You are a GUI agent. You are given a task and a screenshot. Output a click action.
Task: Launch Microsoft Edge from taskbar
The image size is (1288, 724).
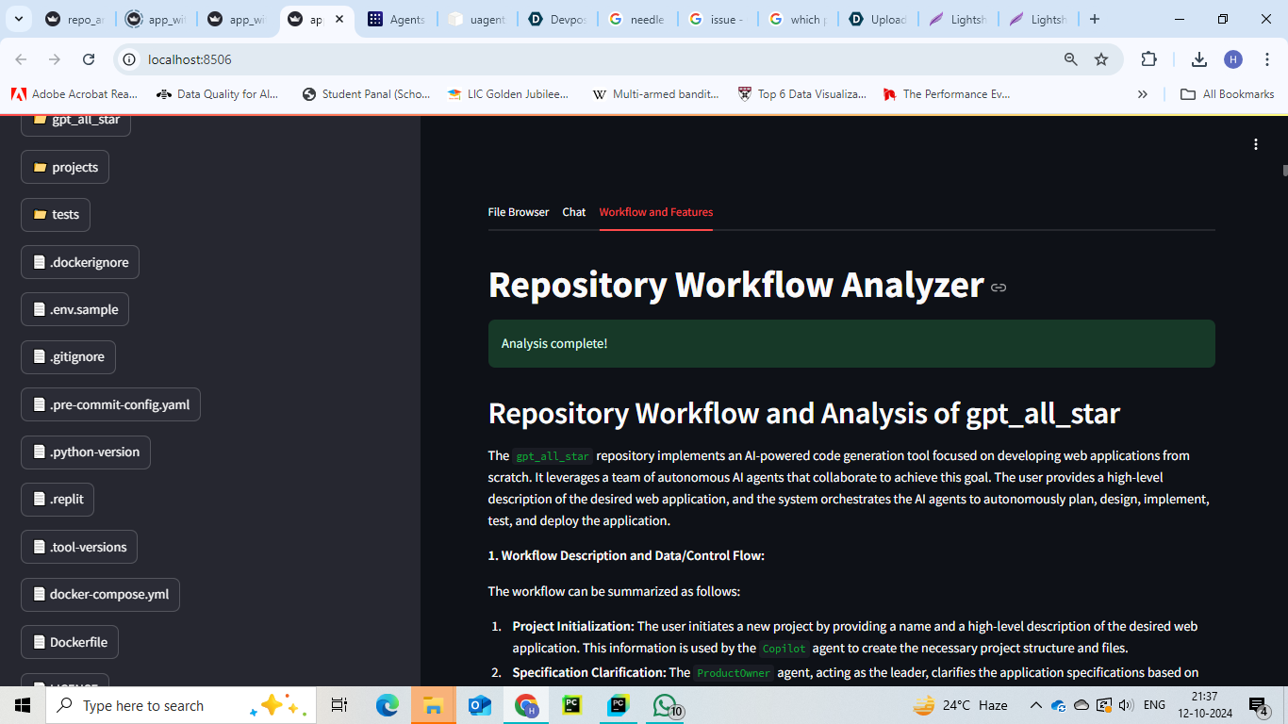[388, 705]
